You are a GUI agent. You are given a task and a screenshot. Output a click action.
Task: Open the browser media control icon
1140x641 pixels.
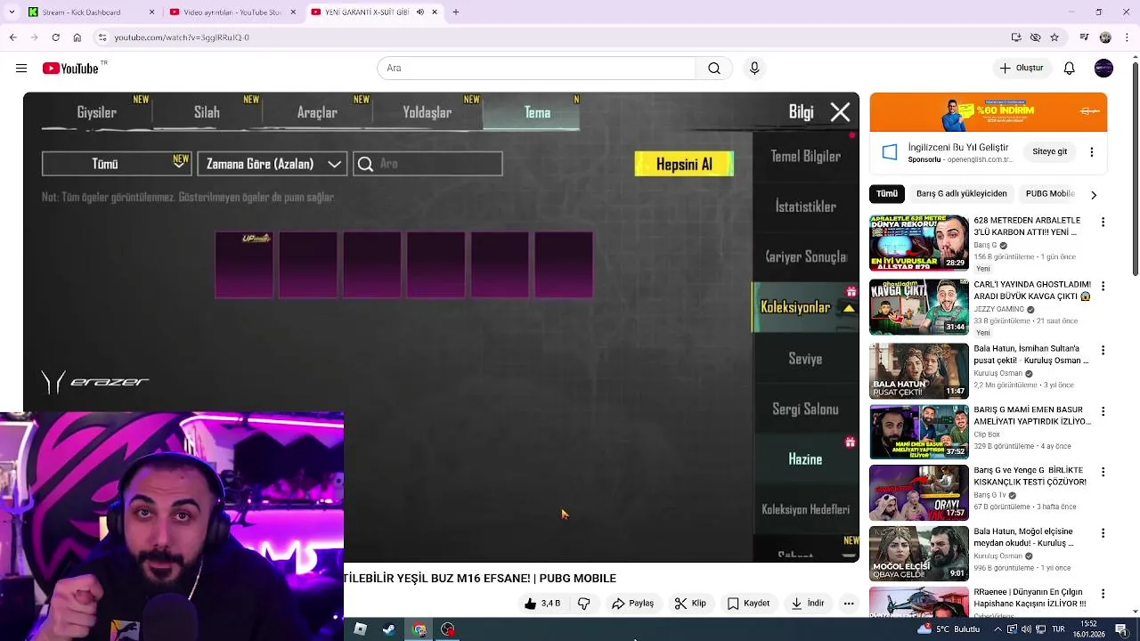coord(1084,37)
